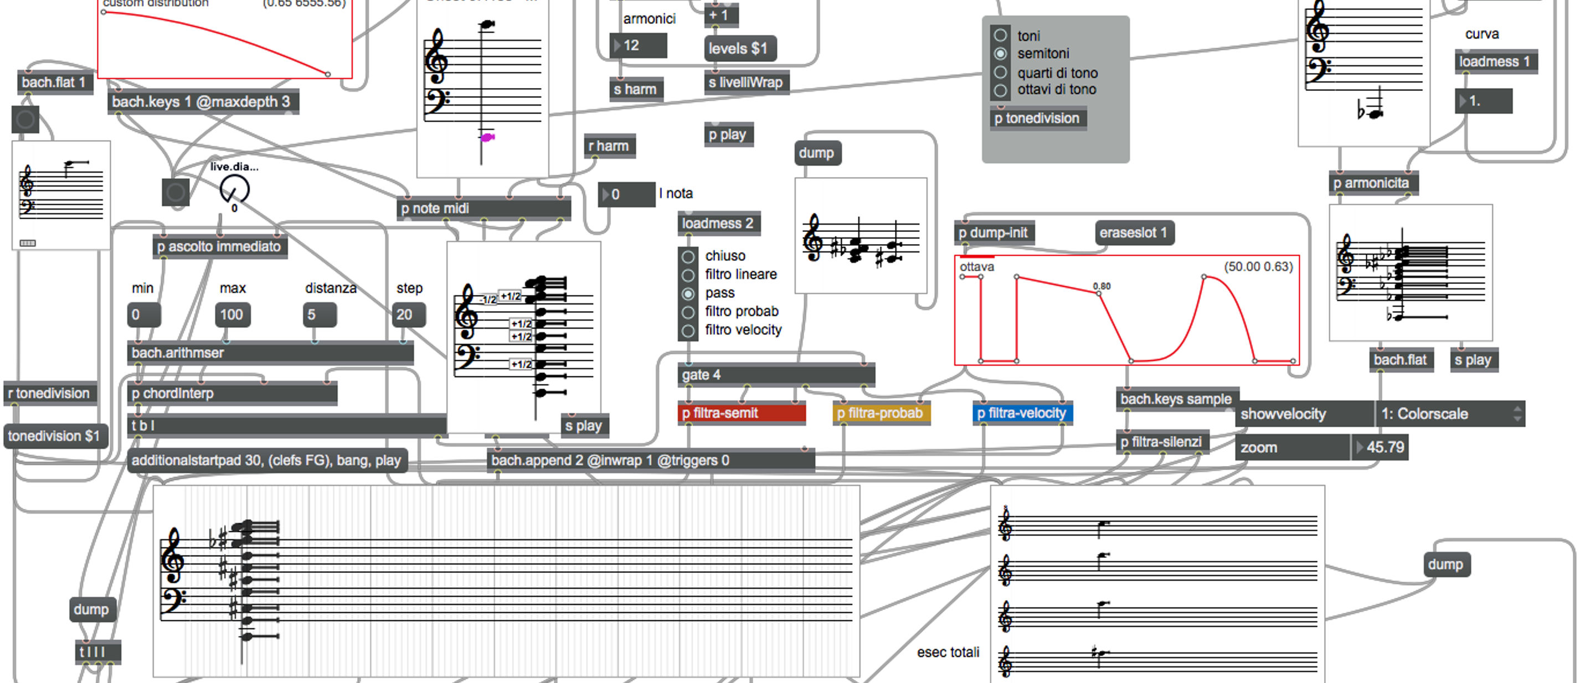Select the 'p armonicita' object
This screenshot has width=1595, height=683.
[1373, 183]
